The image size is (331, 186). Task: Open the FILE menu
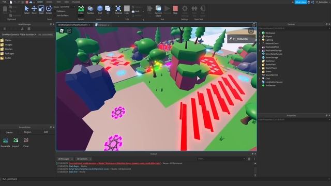click(4, 2)
